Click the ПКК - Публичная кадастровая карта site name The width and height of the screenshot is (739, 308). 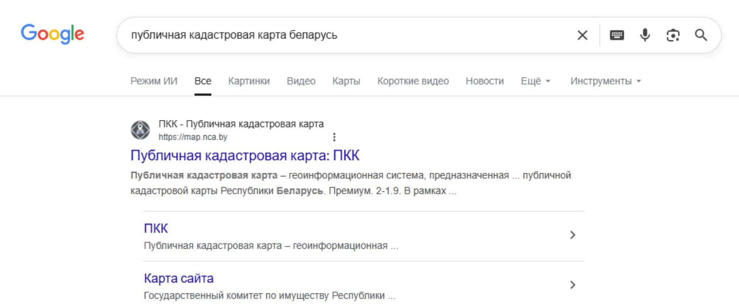click(x=241, y=124)
